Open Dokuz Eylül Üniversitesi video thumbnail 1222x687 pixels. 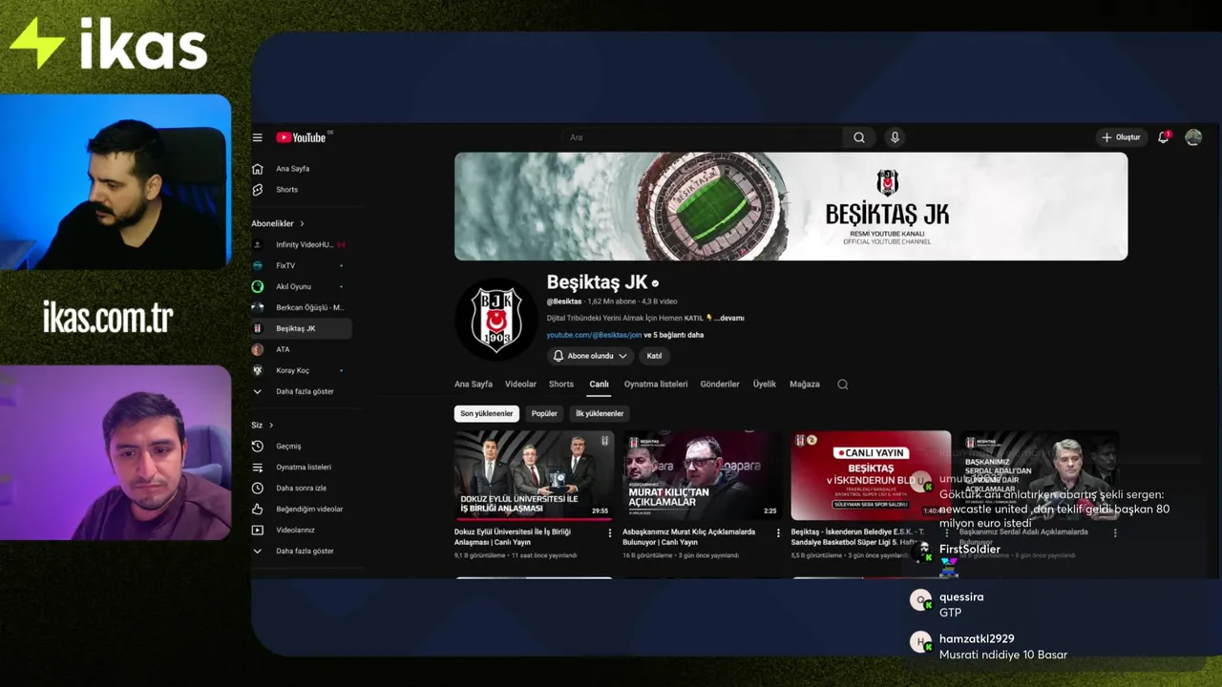pos(533,475)
